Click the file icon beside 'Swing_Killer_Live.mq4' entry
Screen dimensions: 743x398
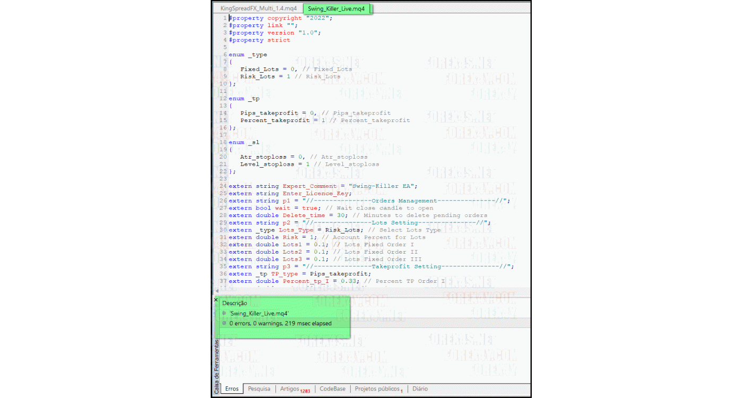pos(223,313)
